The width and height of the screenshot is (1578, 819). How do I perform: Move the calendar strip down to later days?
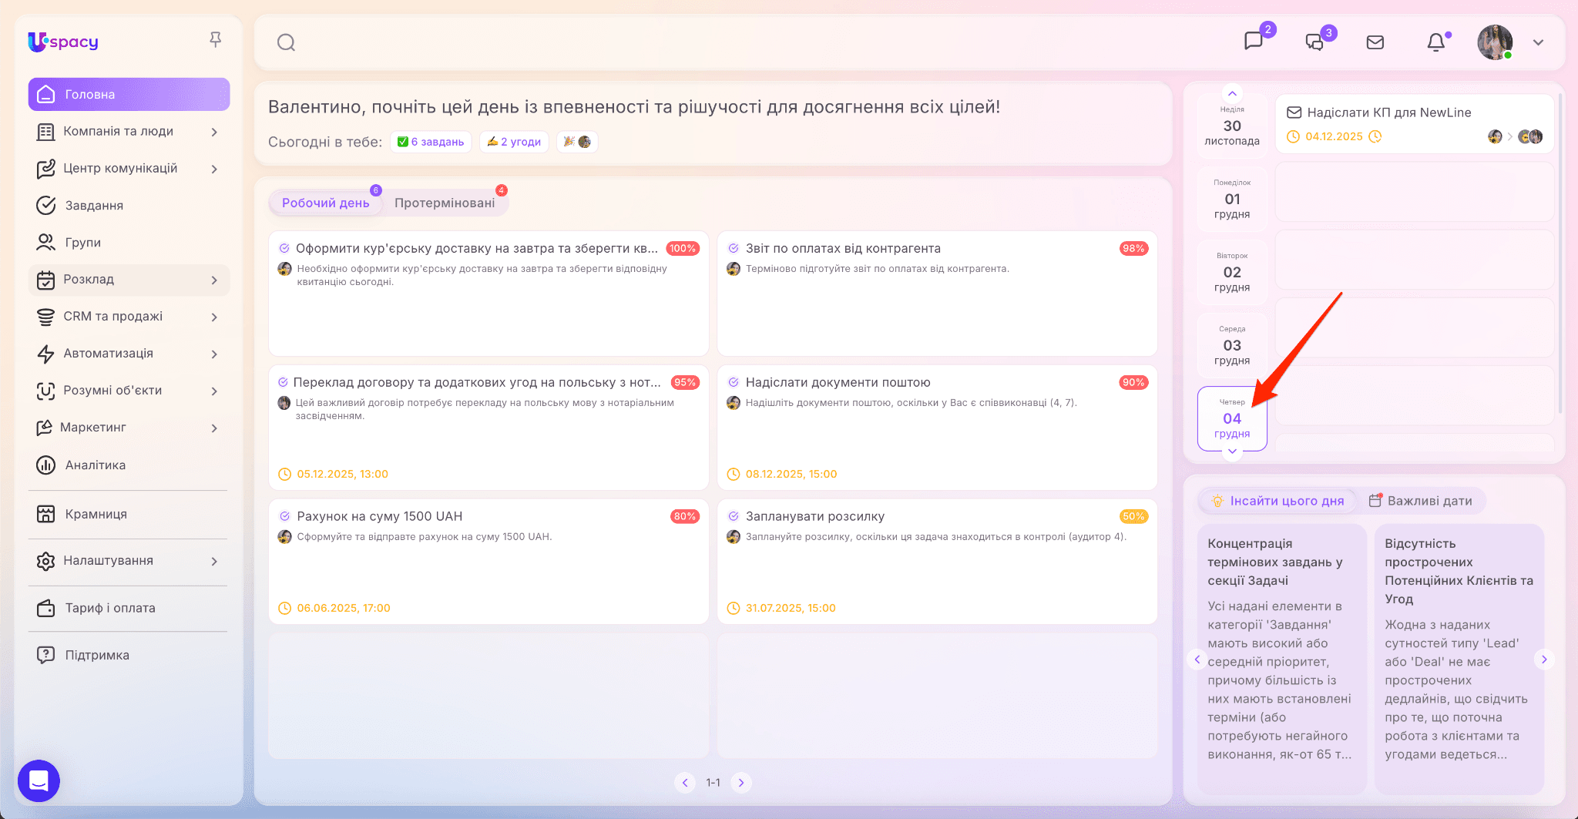click(1232, 451)
